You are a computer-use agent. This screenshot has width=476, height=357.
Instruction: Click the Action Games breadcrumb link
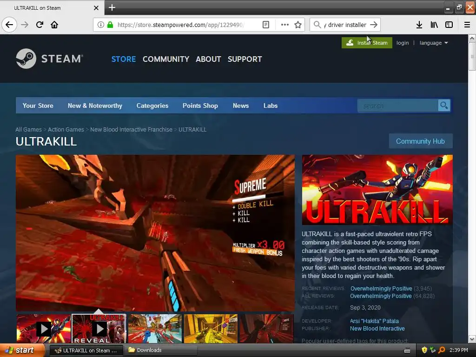pos(66,130)
